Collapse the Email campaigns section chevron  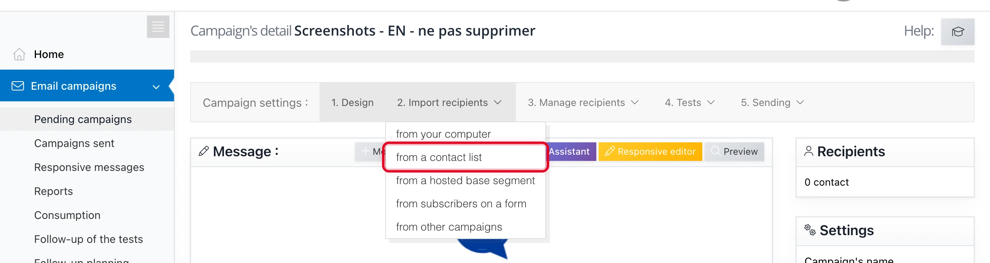coord(156,87)
